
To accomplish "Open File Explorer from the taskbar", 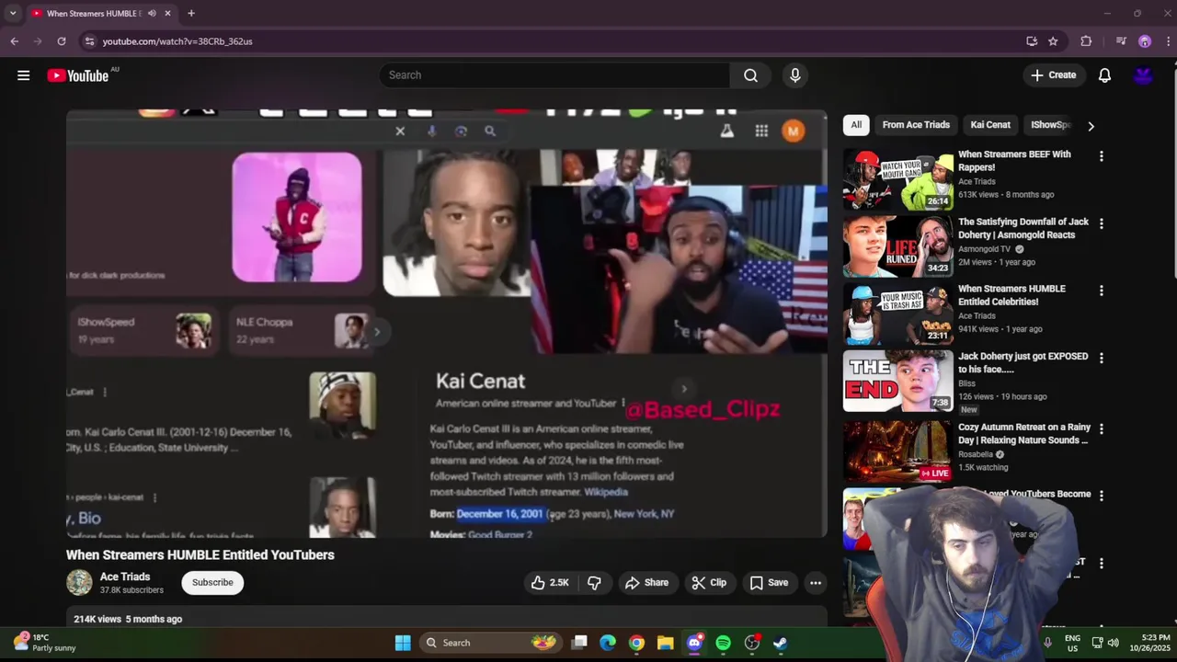I will point(665,643).
